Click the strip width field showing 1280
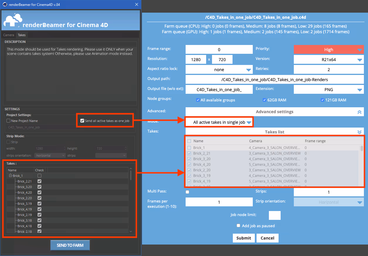 (50, 148)
